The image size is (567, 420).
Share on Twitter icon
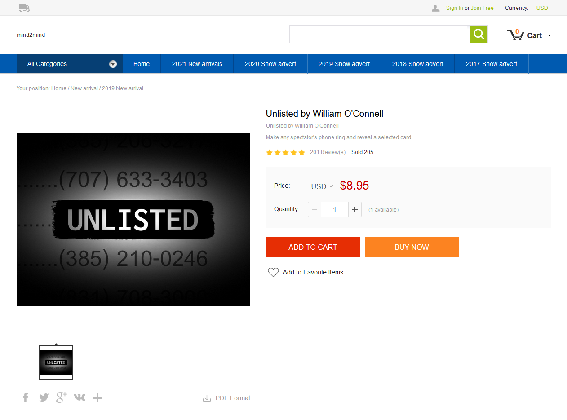tap(44, 398)
